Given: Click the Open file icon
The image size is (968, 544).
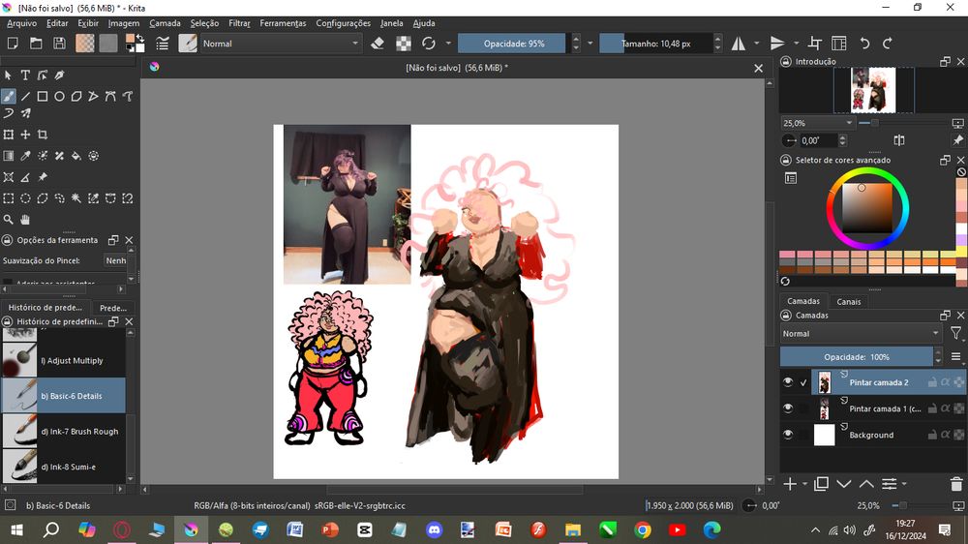Looking at the screenshot, I should coord(36,44).
